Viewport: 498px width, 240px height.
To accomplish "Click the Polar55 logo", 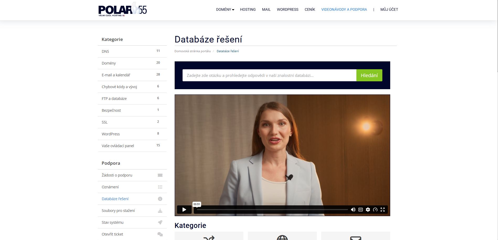I will [122, 9].
